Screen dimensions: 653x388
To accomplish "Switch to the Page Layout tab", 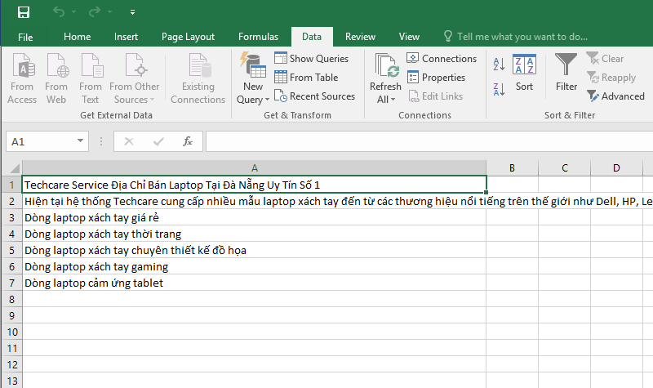I will [x=188, y=37].
